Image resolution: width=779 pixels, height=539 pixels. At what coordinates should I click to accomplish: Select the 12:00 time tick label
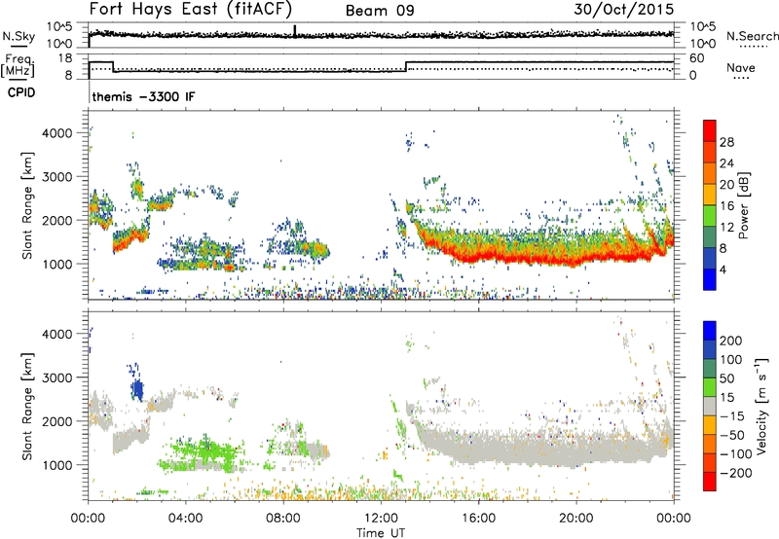click(381, 519)
